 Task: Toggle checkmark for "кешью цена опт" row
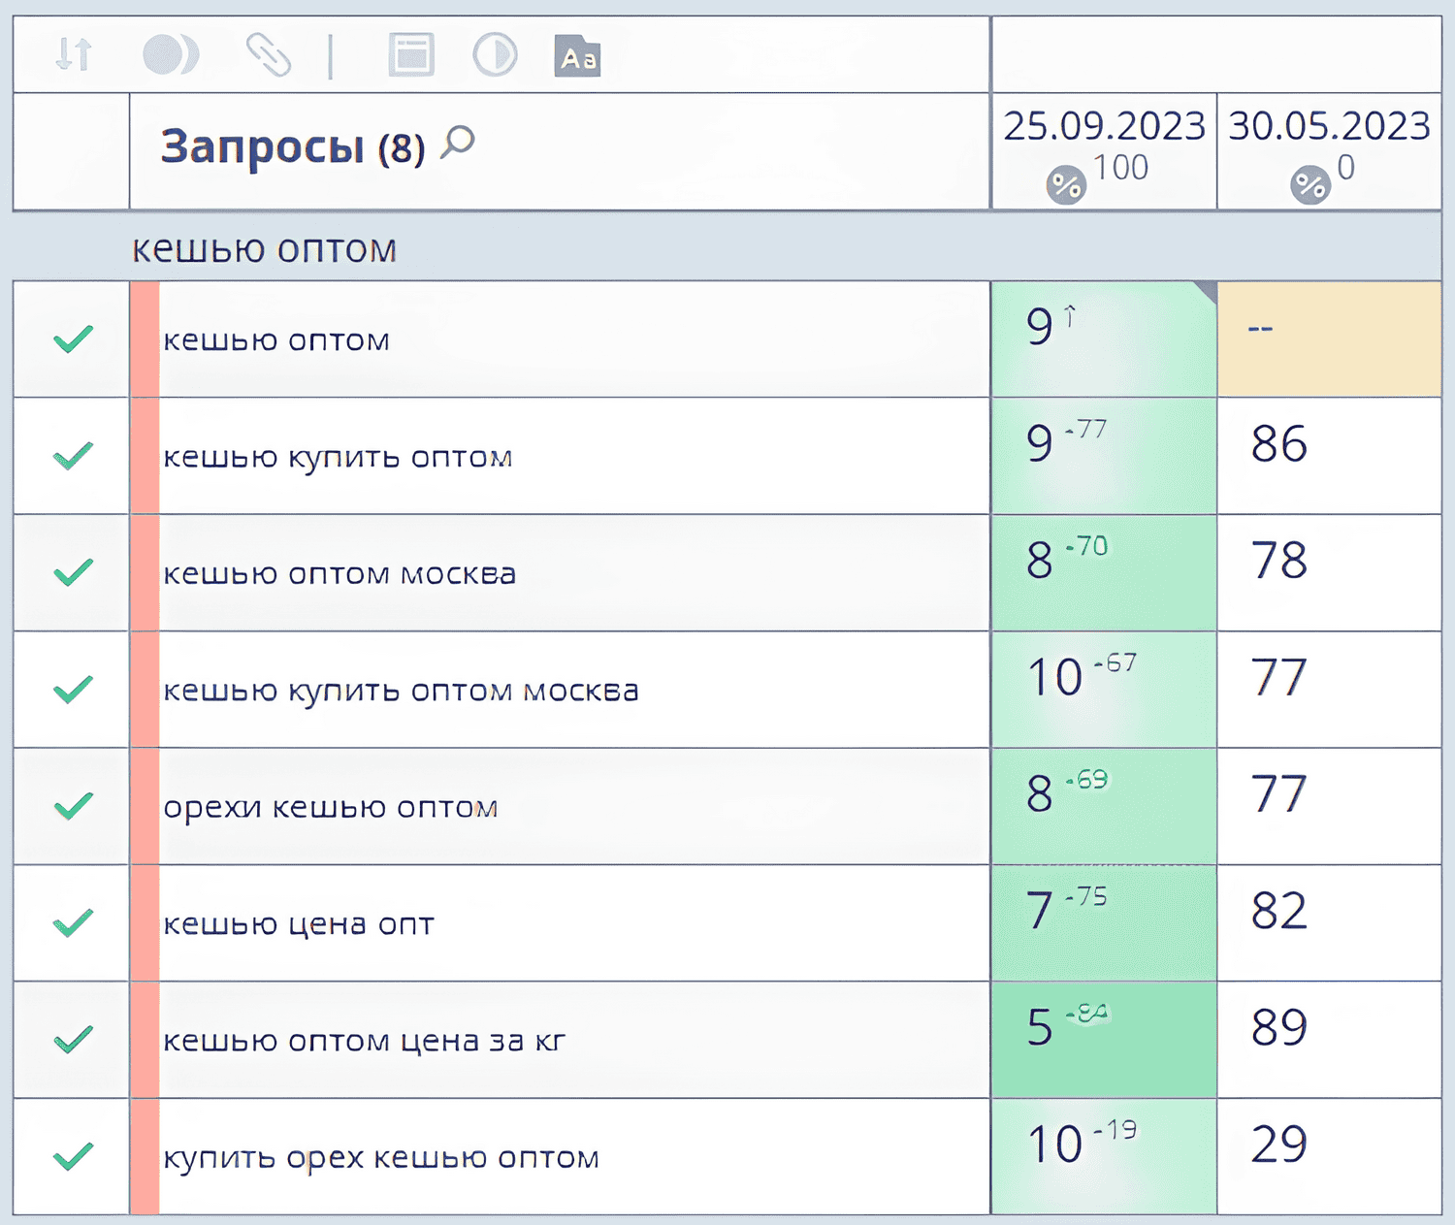(73, 922)
